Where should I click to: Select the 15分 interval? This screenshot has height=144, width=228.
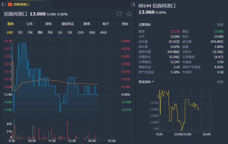tap(81, 32)
